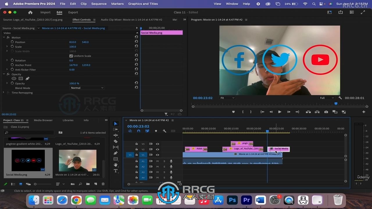Select the Slip tool

116,147
